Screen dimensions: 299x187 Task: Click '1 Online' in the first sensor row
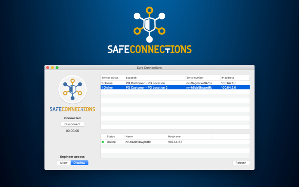tap(107, 83)
